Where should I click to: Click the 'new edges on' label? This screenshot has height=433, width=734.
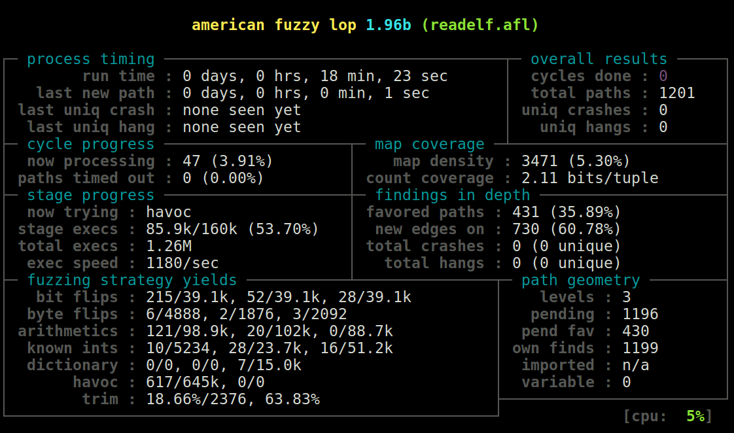coord(430,230)
